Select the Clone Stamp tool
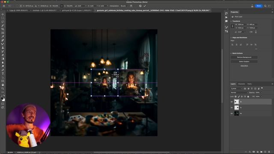Viewport: 274px width, 154px height. pyautogui.click(x=3, y=47)
